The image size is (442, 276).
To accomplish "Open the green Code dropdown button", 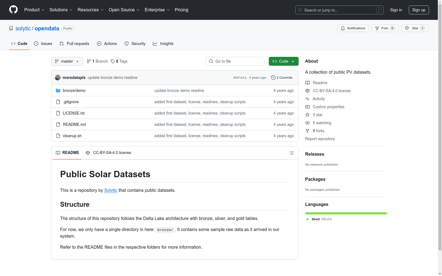I will [283, 61].
